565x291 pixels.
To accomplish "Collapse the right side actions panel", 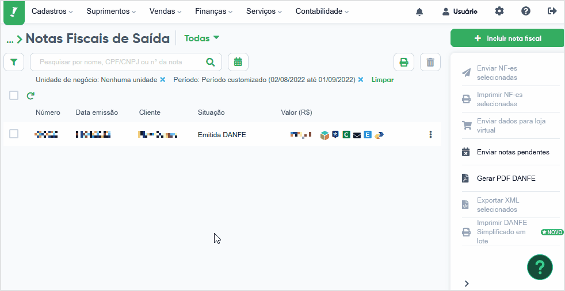I will (467, 284).
